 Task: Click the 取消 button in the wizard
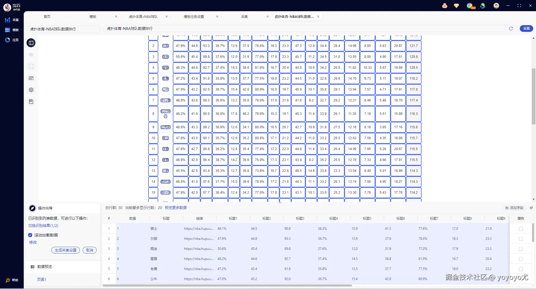pos(90,250)
